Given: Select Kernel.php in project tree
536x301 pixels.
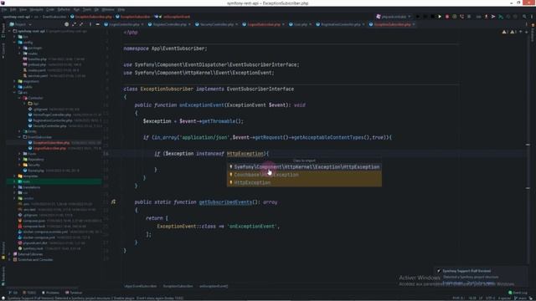Looking at the screenshot, I should click(x=36, y=171).
